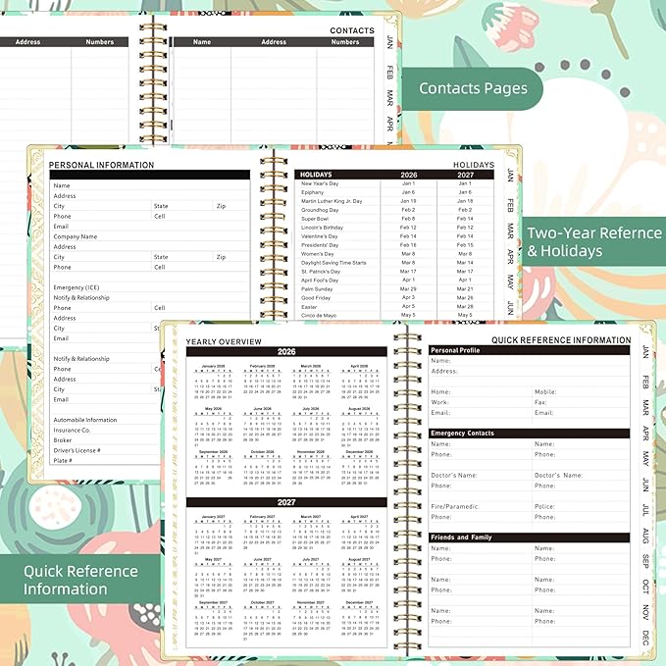Click the AUG month tab
The image size is (666, 666).
pyautogui.click(x=645, y=536)
